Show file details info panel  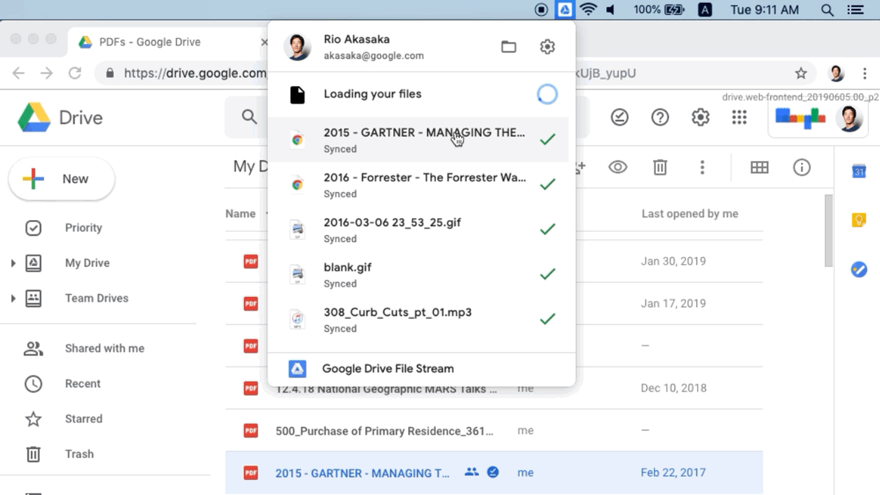coord(802,167)
